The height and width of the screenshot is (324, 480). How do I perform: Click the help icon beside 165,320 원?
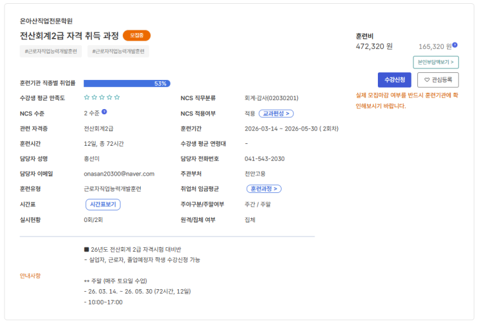point(455,45)
